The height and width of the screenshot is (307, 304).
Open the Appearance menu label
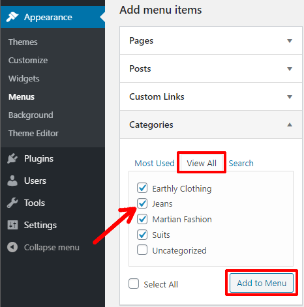tap(48, 17)
